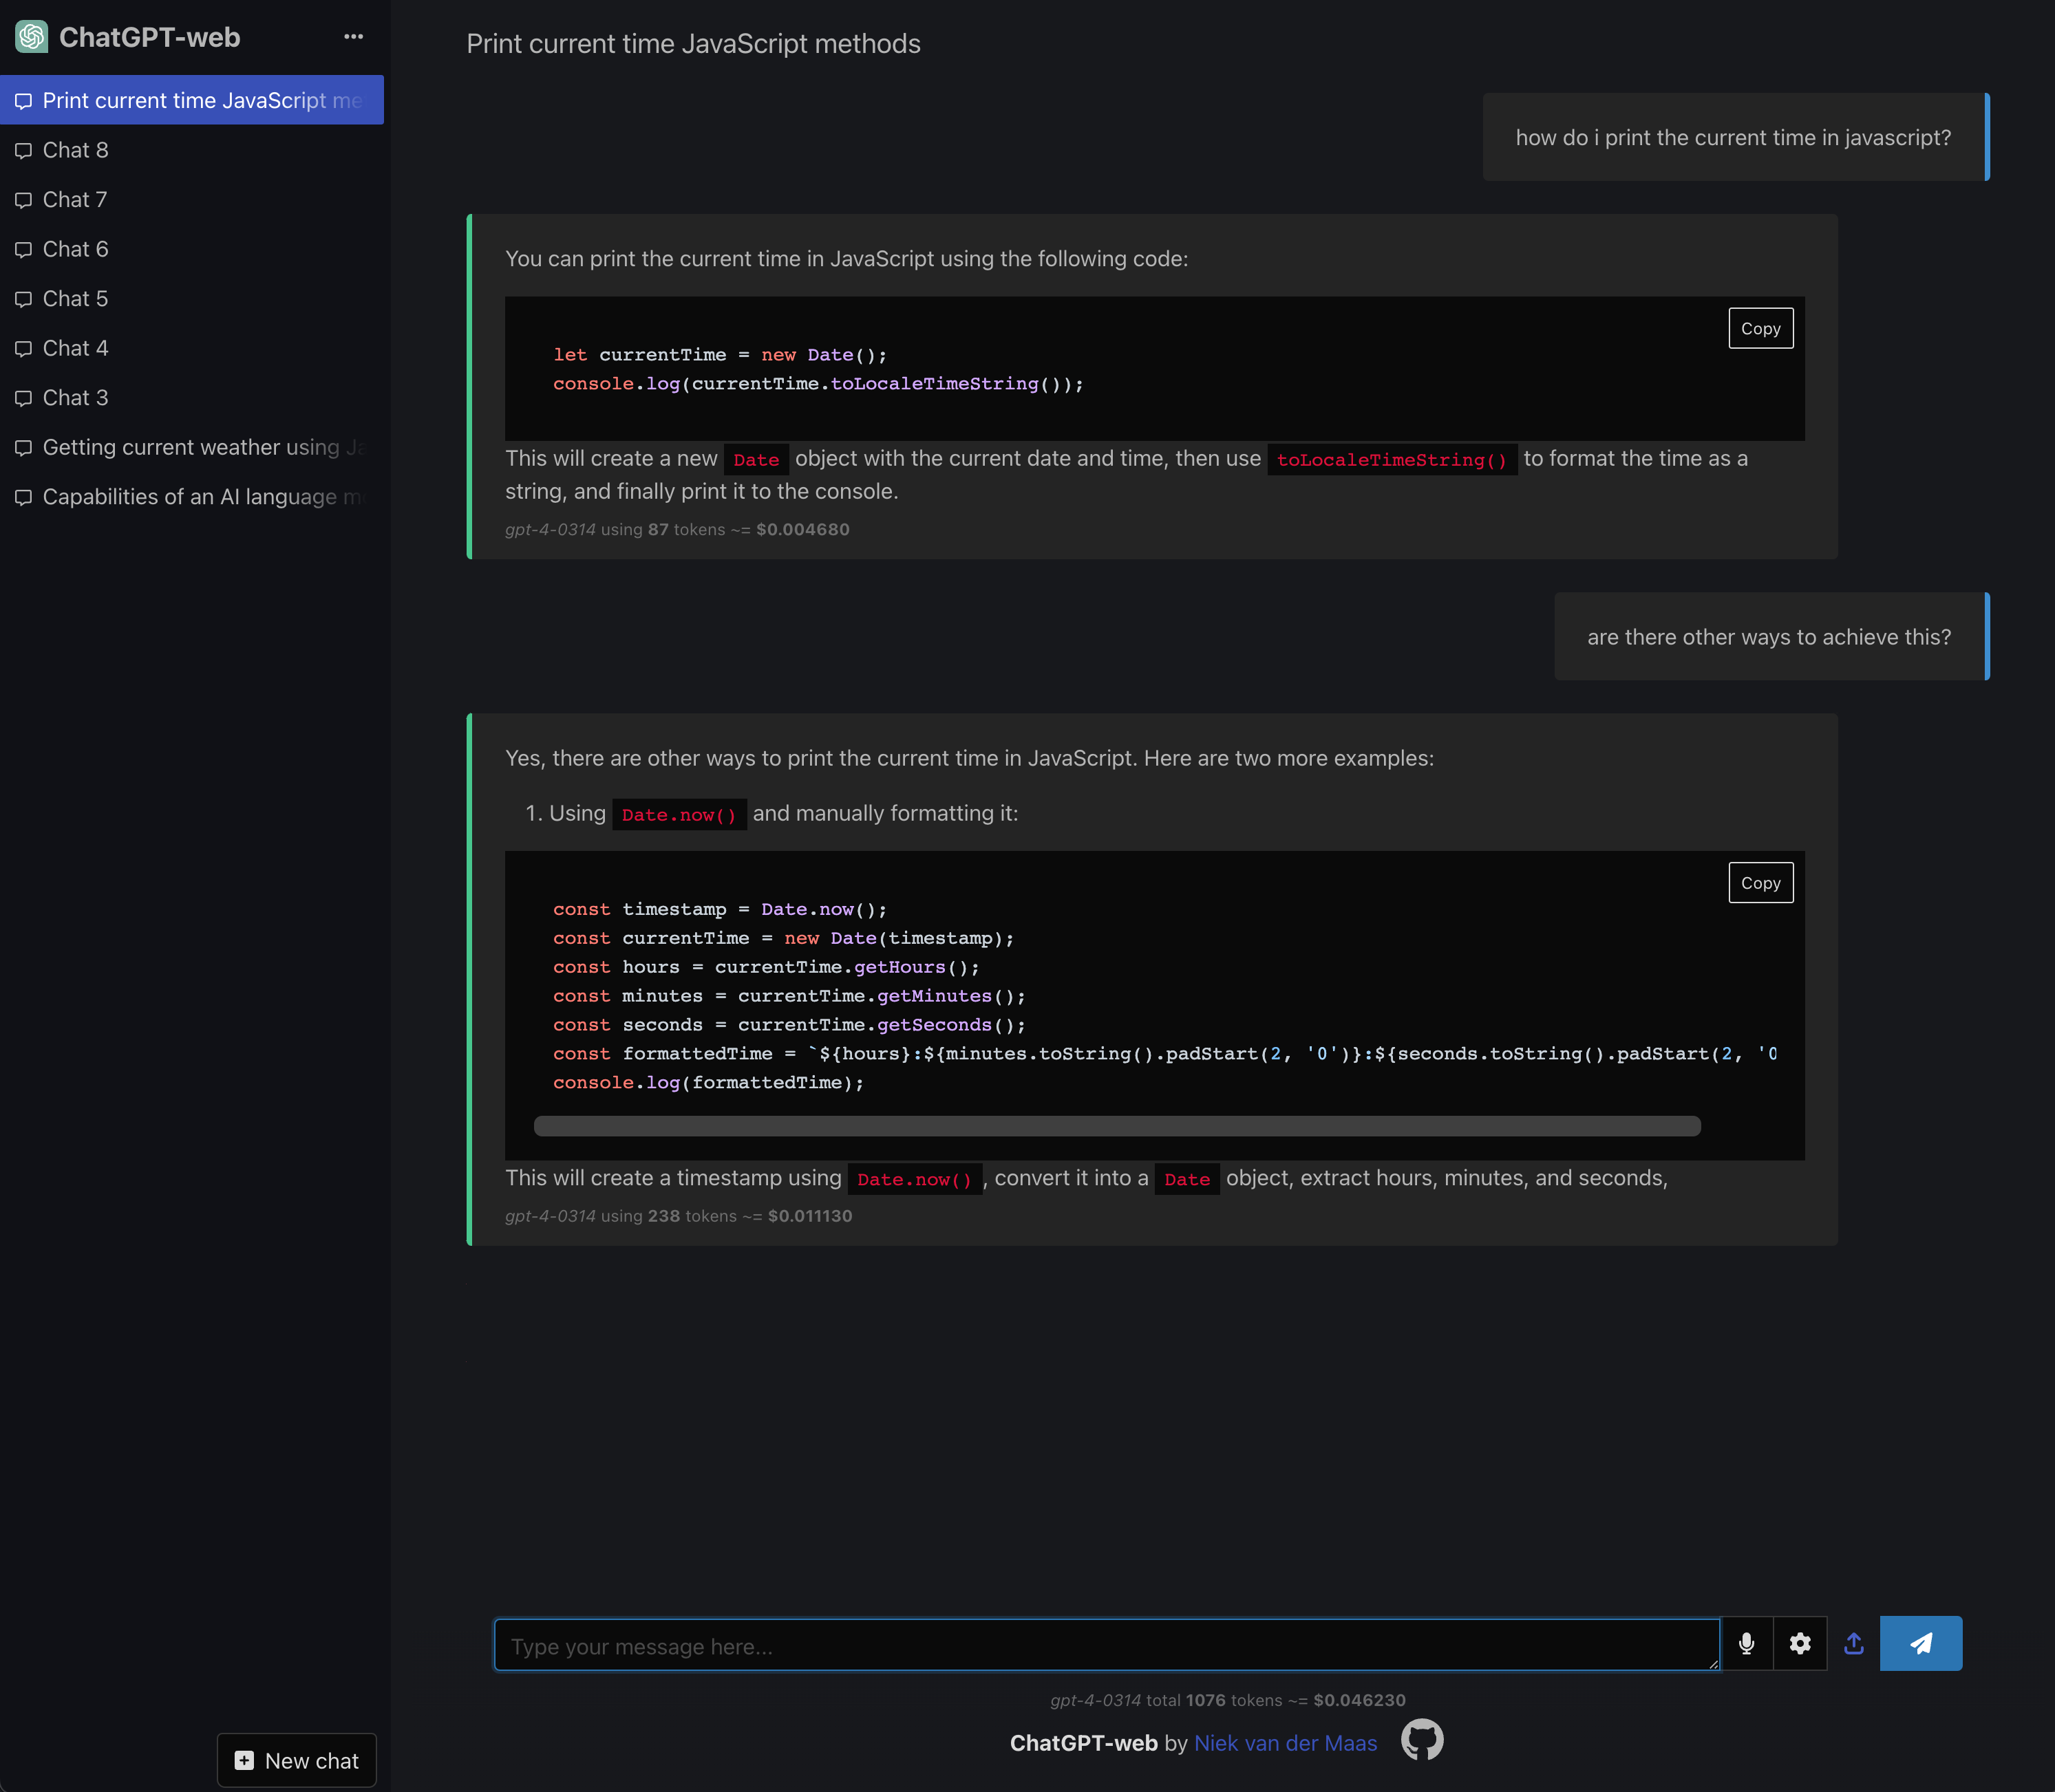Click the chat bubble icon beside Chat 5
Screen dimensions: 2055x1792
[x=23, y=298]
